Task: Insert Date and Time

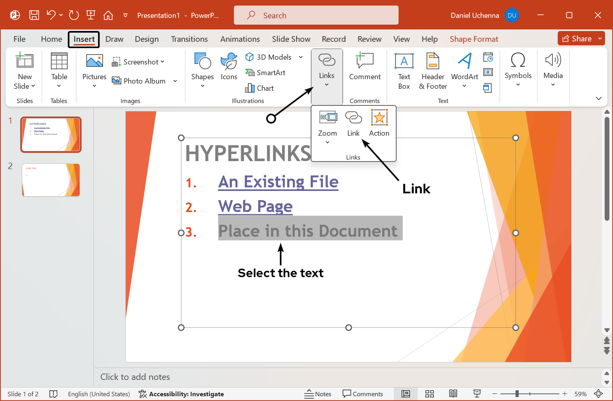Action: click(x=488, y=57)
